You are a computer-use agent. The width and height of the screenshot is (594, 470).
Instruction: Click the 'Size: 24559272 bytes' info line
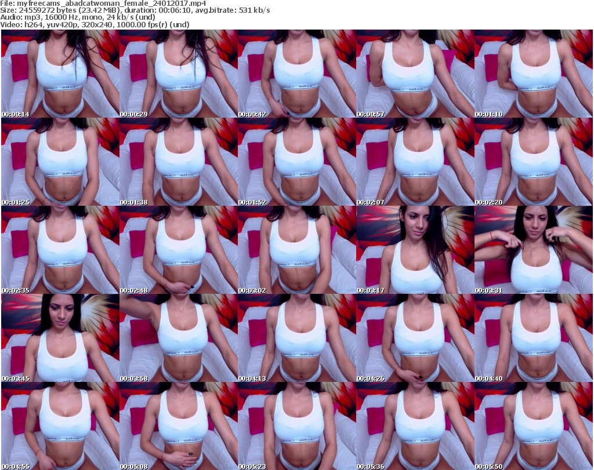pos(135,10)
